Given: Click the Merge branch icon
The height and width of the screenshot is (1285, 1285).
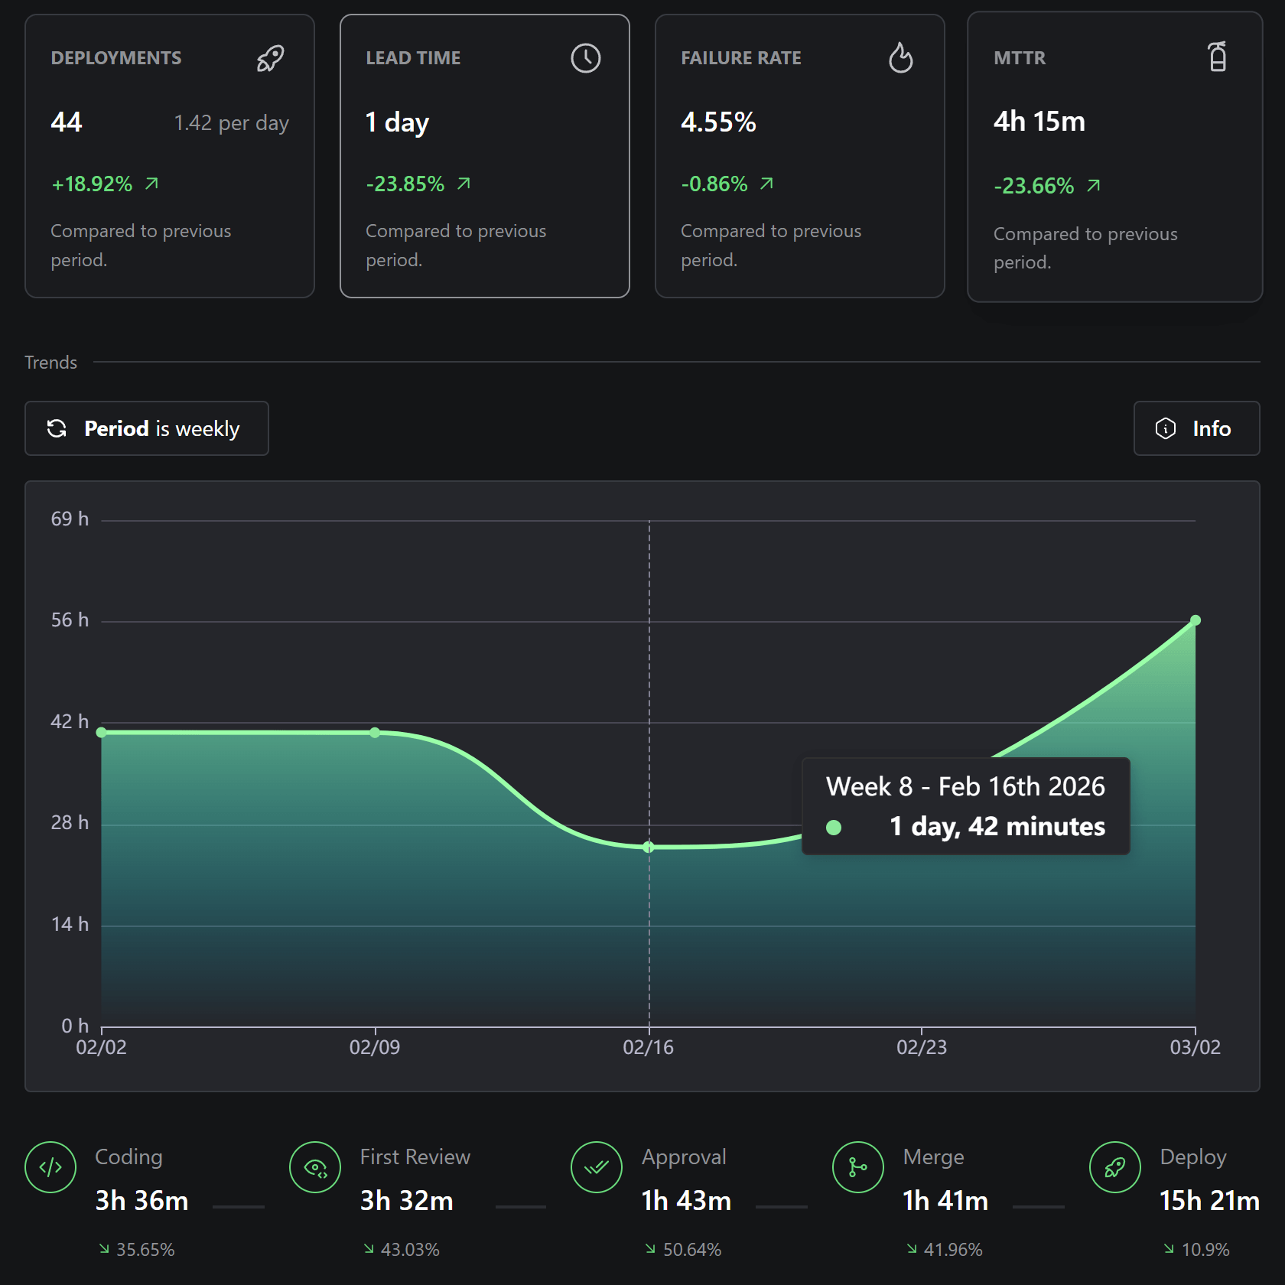Looking at the screenshot, I should (x=858, y=1167).
